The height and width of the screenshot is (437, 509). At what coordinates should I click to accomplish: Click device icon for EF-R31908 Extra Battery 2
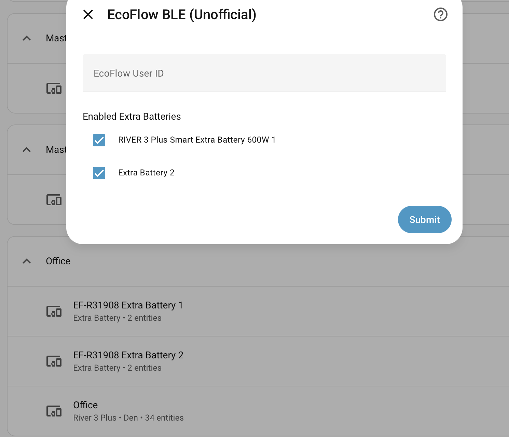click(54, 361)
